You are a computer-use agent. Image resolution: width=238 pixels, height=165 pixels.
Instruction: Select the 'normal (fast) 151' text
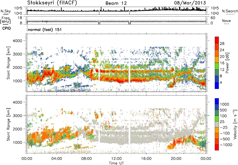coord(45,29)
